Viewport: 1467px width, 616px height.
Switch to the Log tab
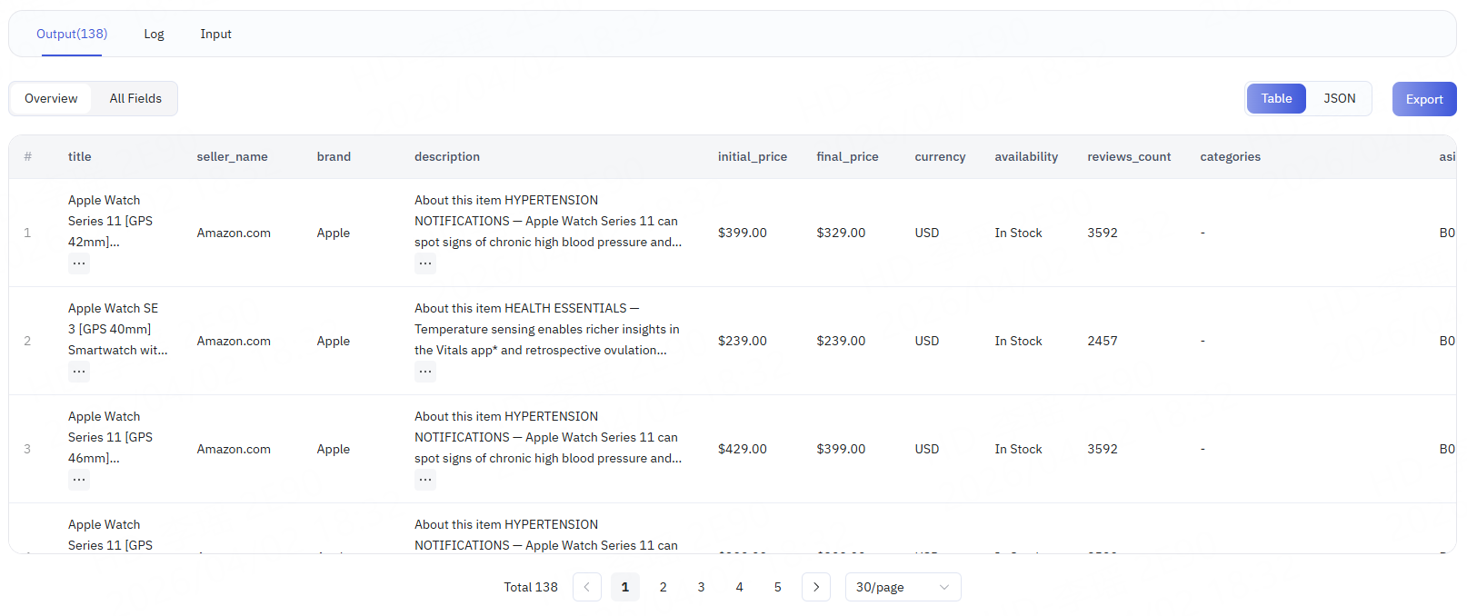click(x=154, y=34)
